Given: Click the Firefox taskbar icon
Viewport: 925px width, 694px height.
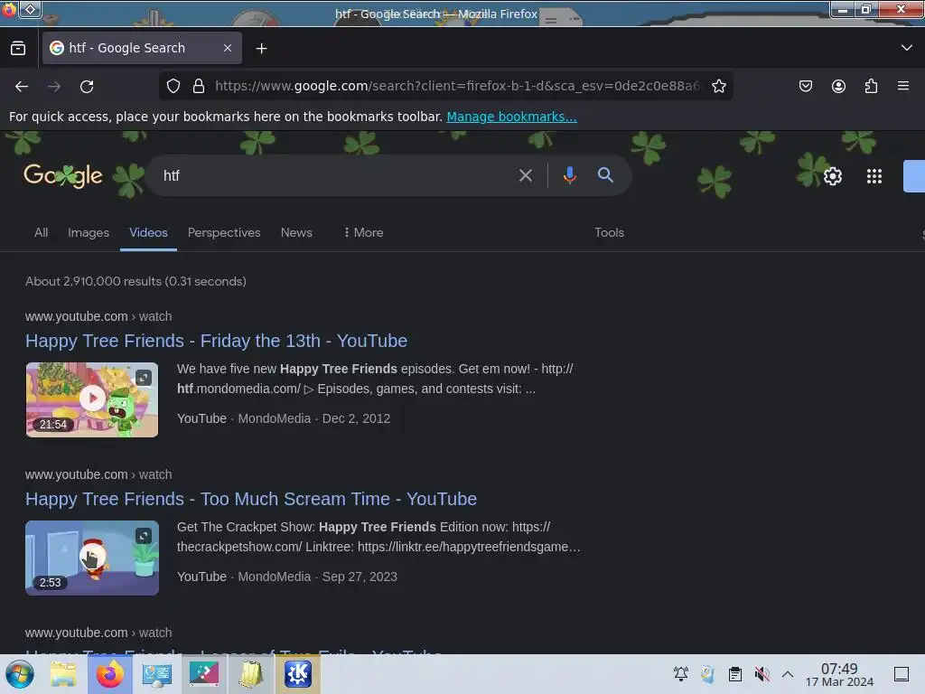Looking at the screenshot, I should click(109, 674).
